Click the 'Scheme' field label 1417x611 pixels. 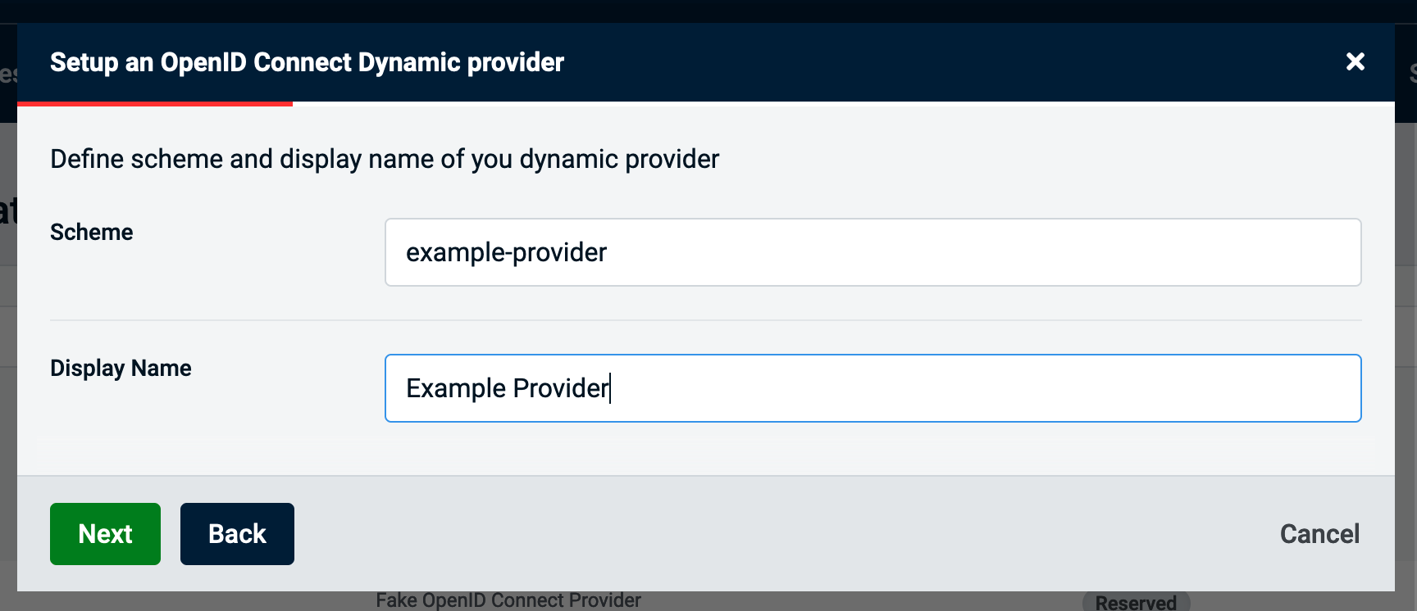tap(92, 233)
